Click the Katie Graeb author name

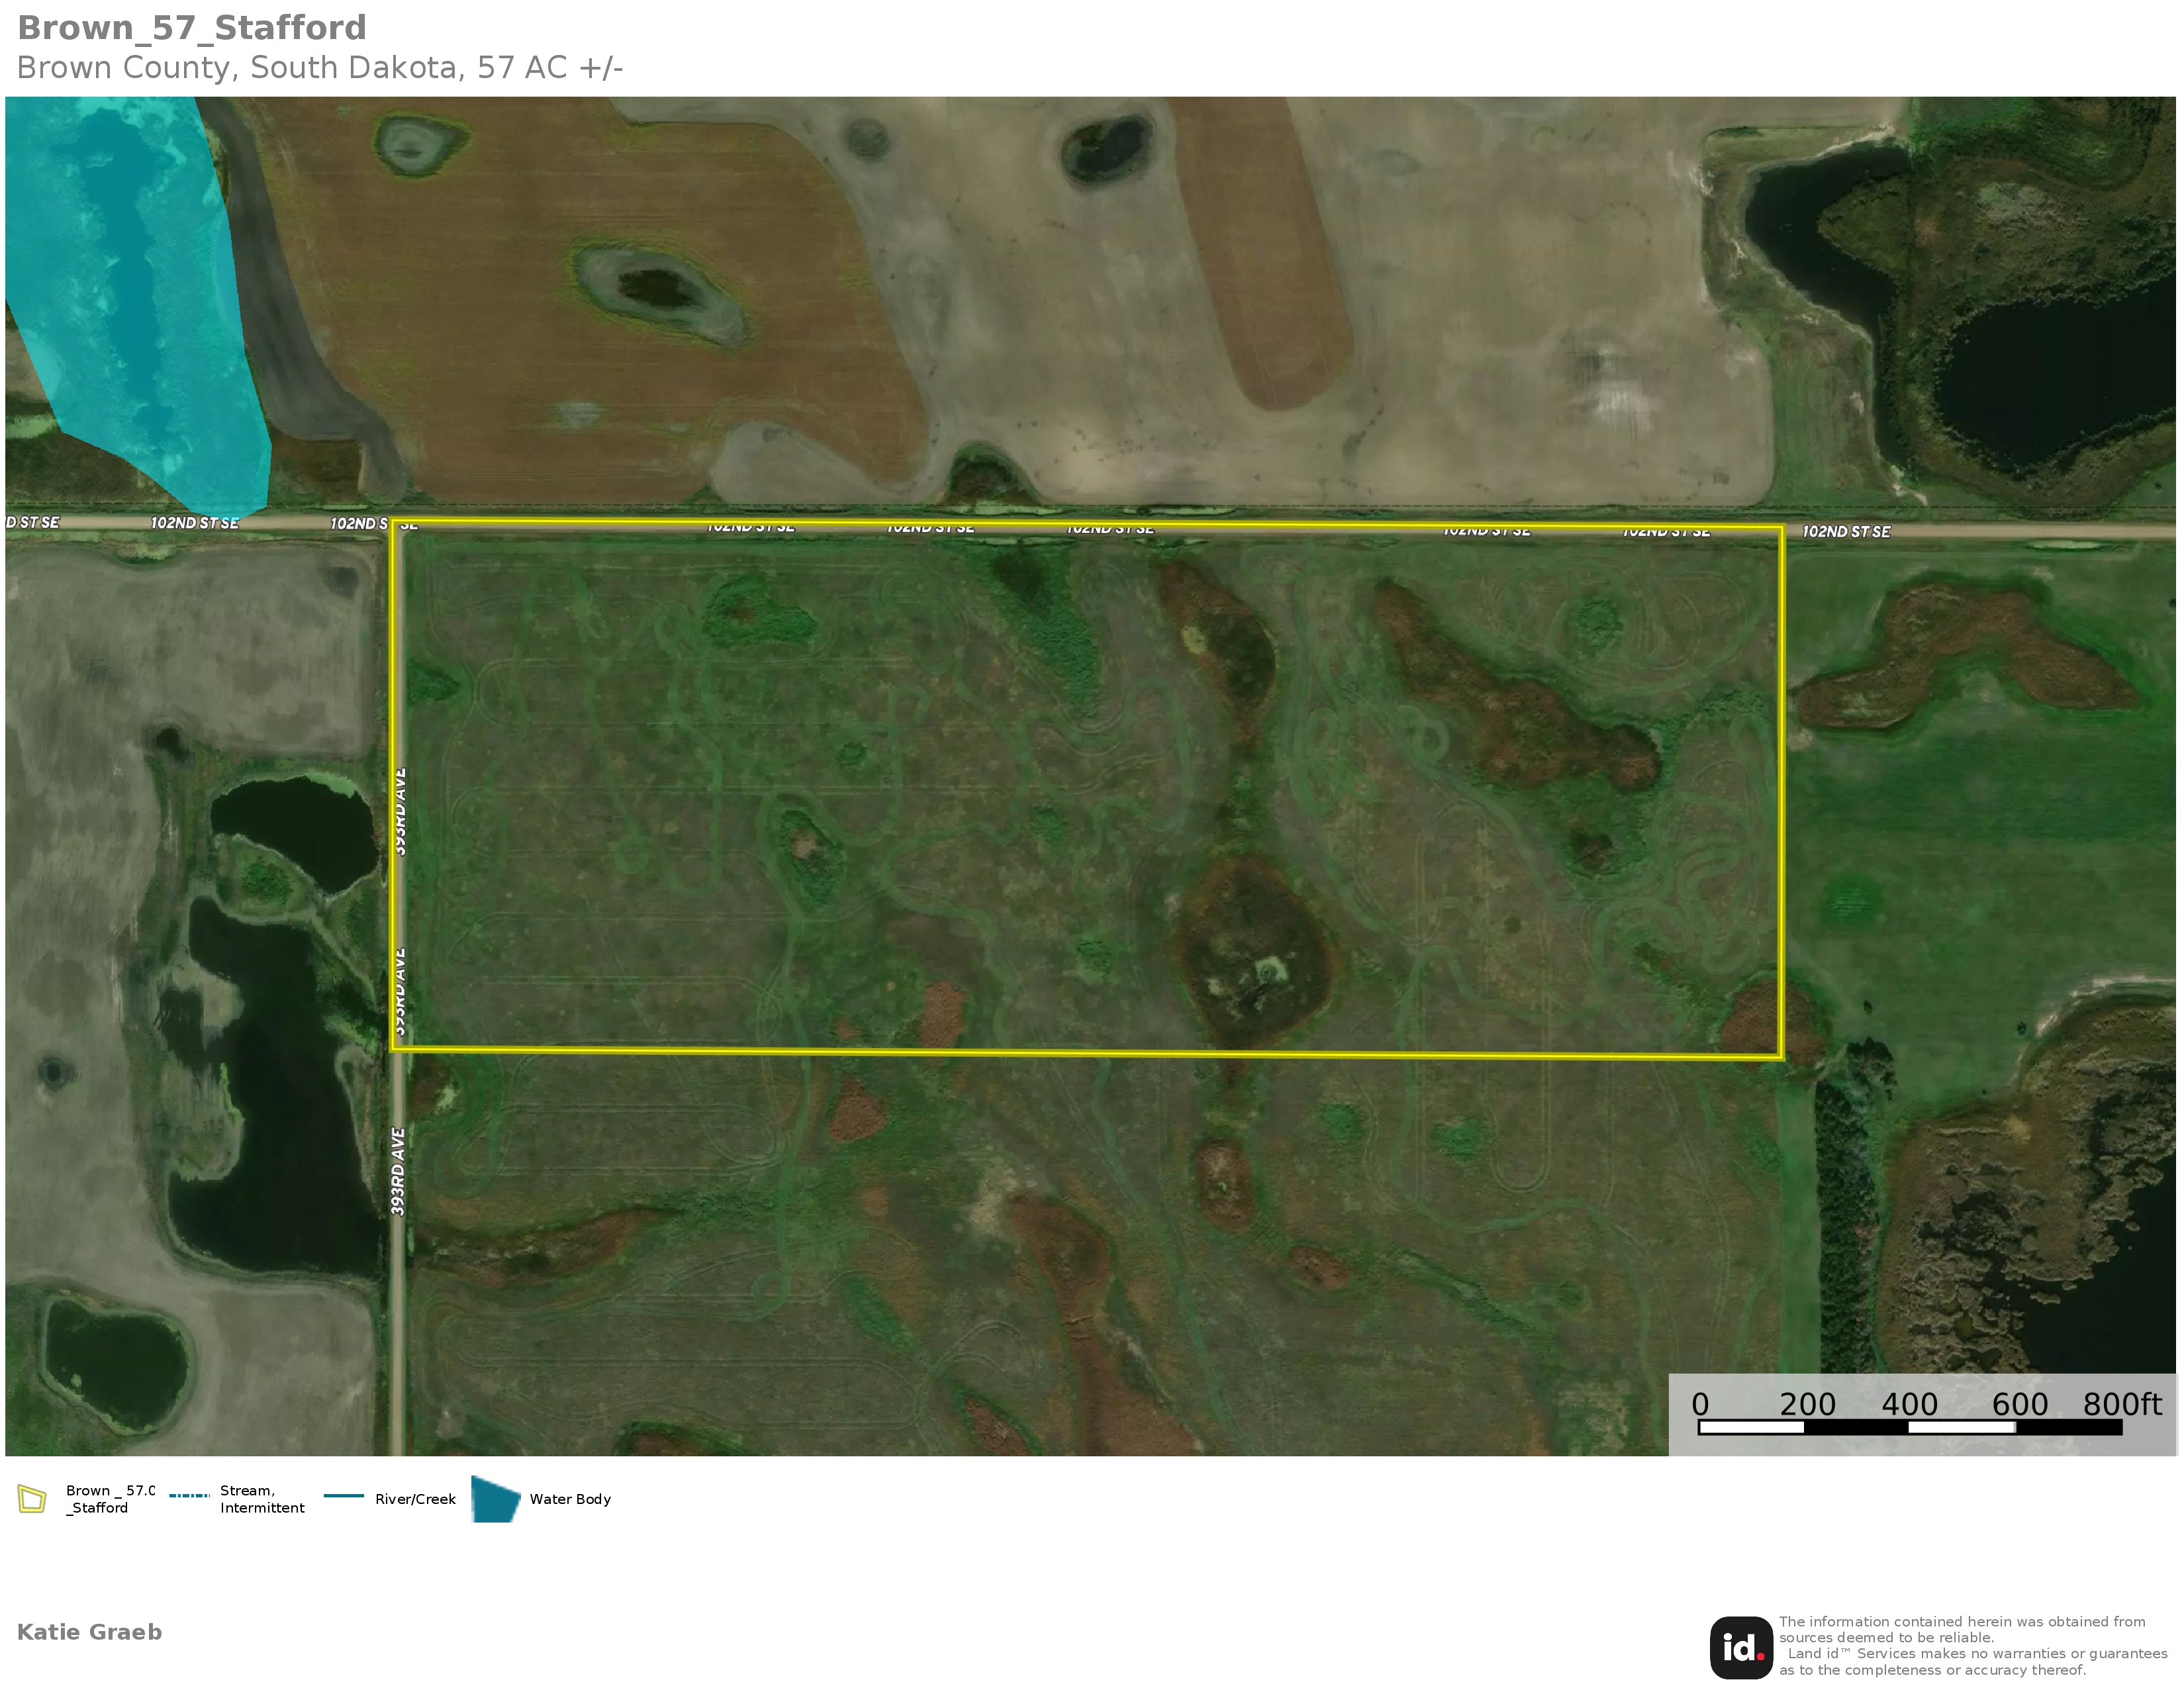(89, 1632)
